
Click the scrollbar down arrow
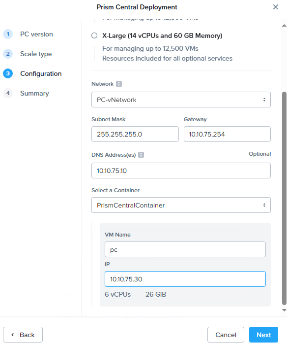point(285,310)
